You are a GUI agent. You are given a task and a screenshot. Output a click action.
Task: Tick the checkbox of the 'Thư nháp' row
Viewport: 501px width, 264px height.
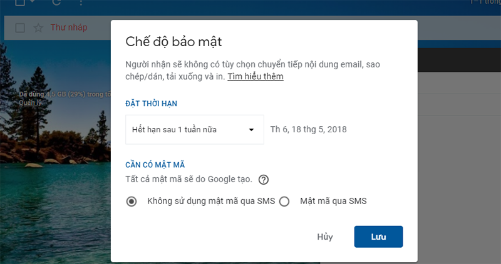point(20,27)
